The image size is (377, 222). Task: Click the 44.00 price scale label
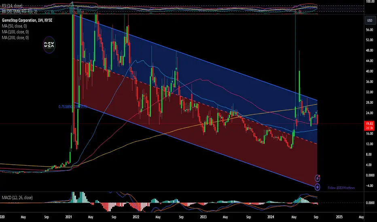tap(370, 61)
